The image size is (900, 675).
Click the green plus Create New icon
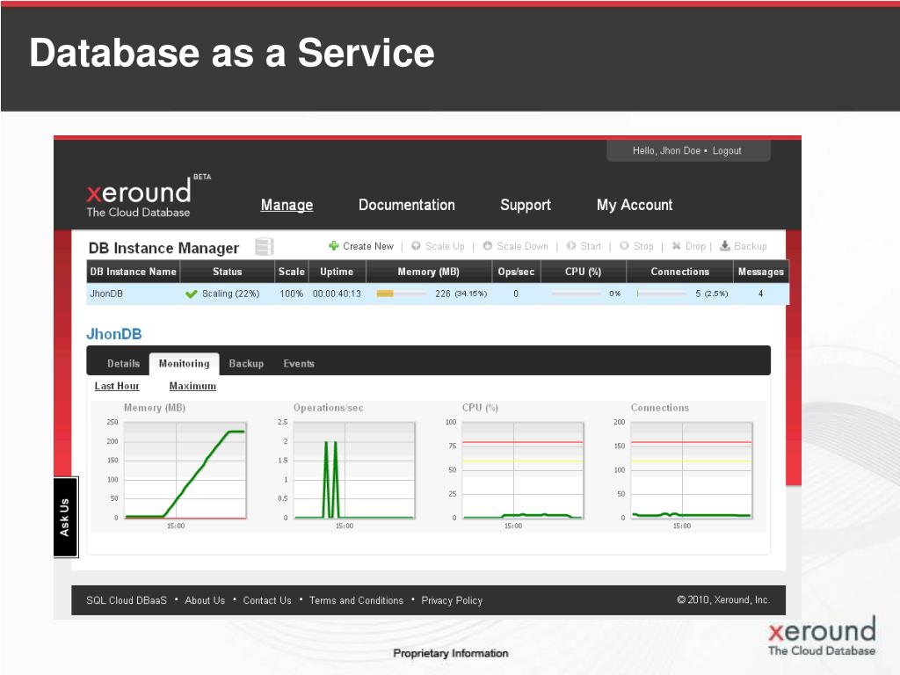(334, 246)
